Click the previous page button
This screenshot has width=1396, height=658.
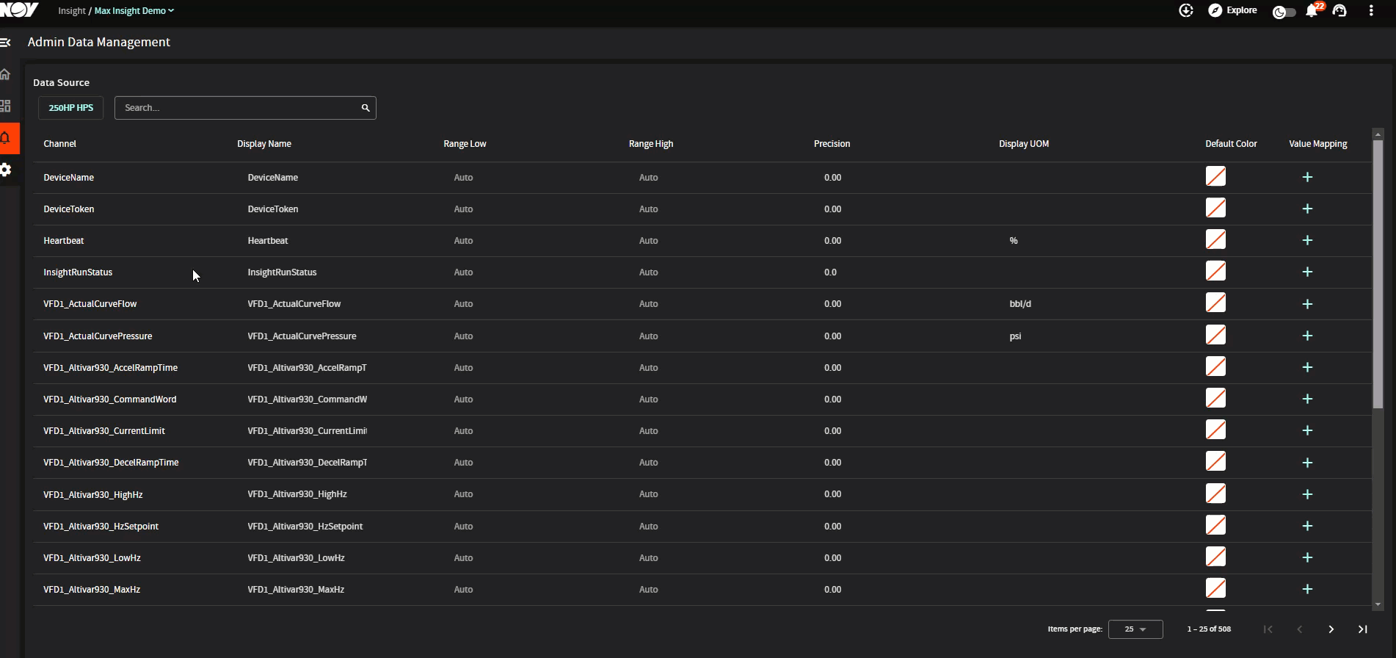pyautogui.click(x=1299, y=629)
